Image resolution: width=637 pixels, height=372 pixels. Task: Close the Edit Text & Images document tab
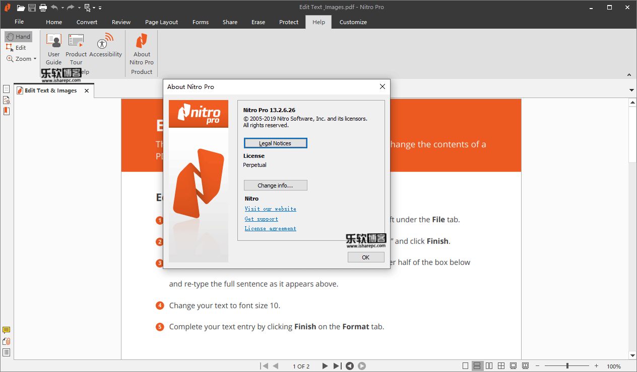coord(87,91)
